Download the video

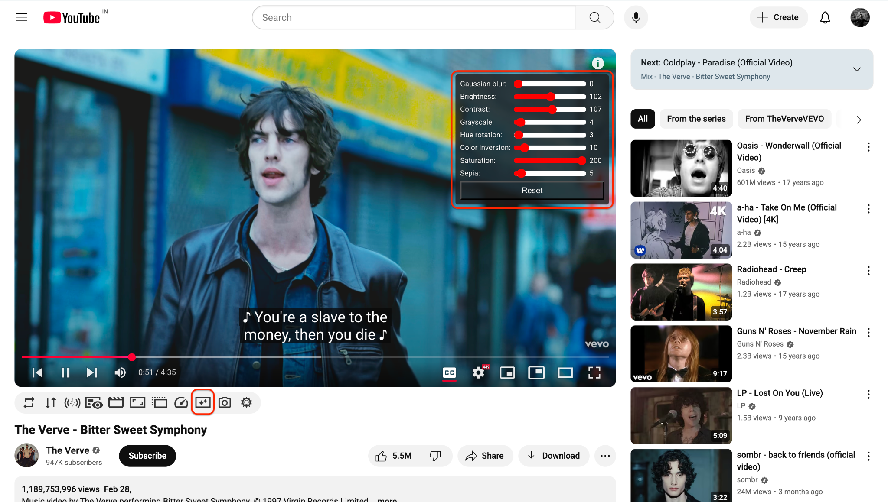pyautogui.click(x=554, y=456)
